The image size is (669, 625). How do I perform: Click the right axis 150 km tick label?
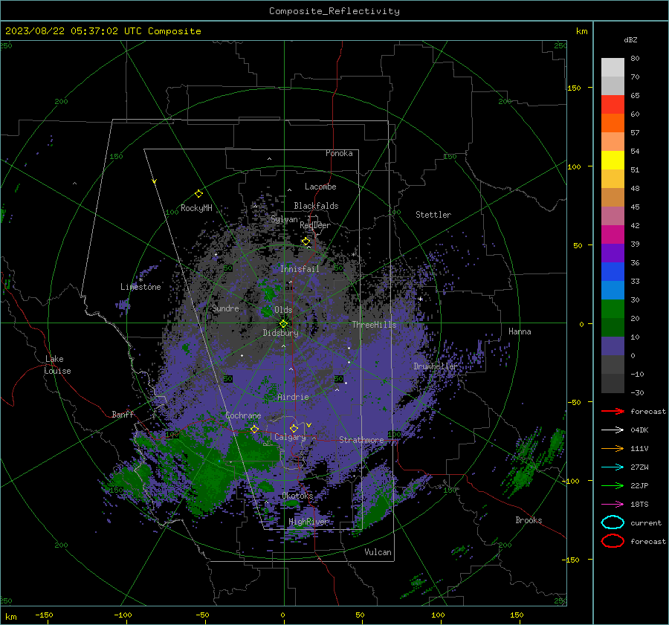574,88
